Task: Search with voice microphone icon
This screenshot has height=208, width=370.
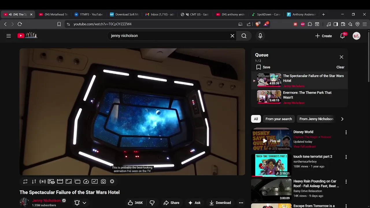Action: click(x=260, y=36)
